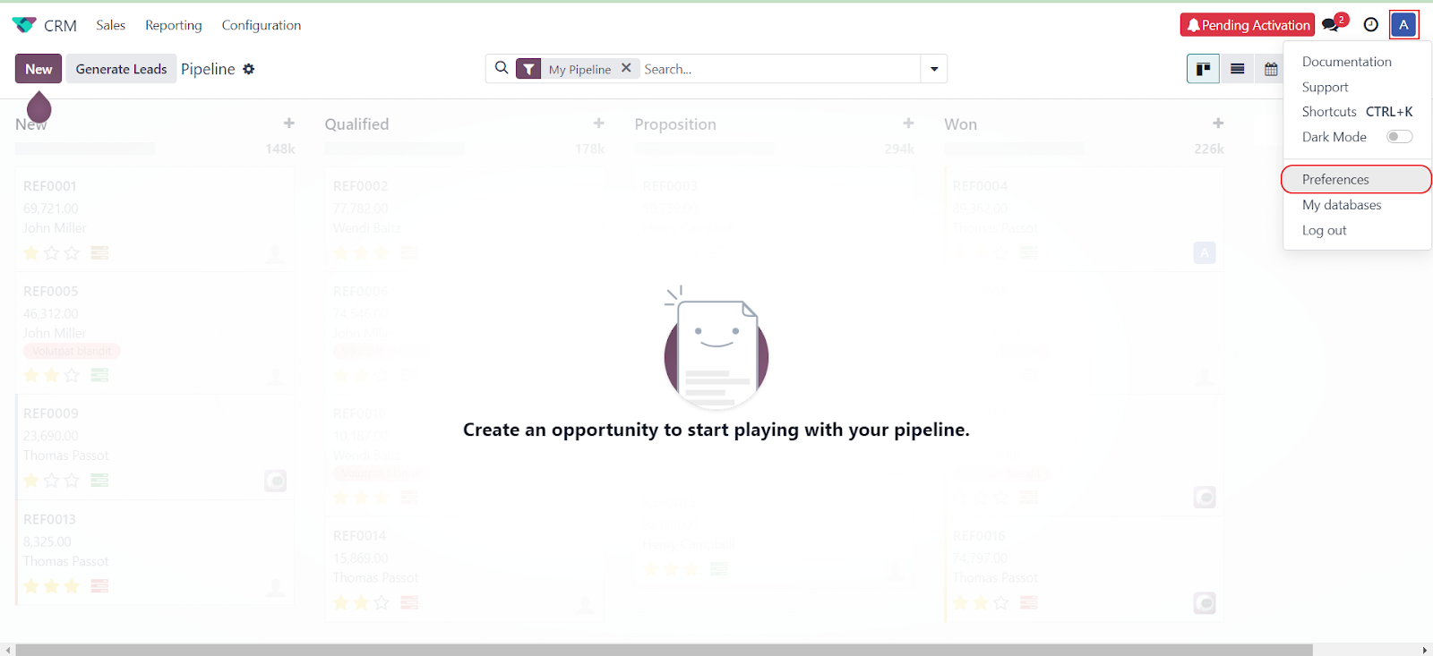Toggle the Dark Mode switch
The height and width of the screenshot is (656, 1433).
[1399, 137]
